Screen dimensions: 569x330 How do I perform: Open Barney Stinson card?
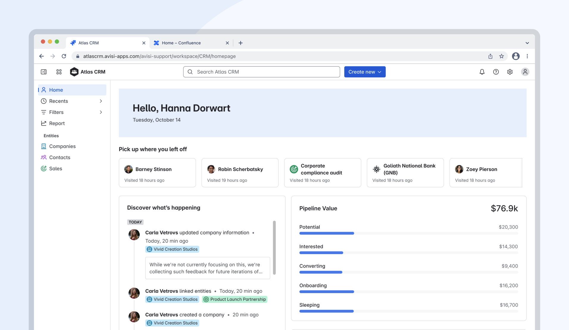157,173
